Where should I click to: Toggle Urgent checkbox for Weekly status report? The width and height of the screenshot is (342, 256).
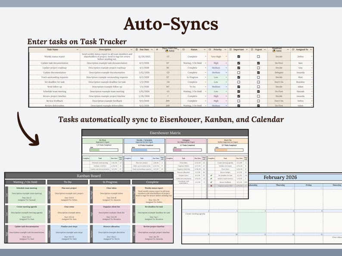[x=258, y=57]
